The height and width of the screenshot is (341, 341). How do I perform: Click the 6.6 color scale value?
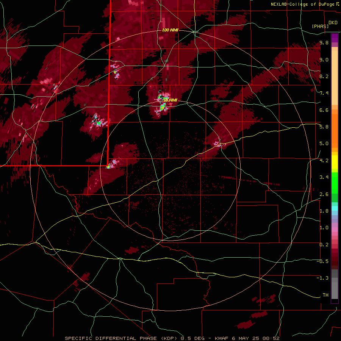(324, 110)
